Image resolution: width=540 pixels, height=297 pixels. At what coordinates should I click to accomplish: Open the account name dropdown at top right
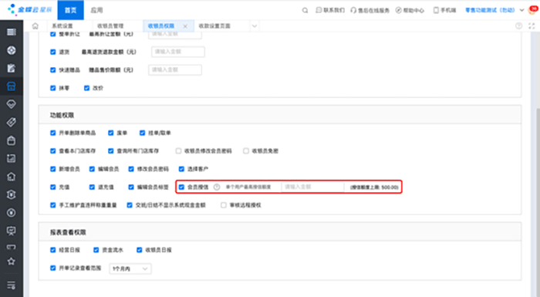[495, 10]
